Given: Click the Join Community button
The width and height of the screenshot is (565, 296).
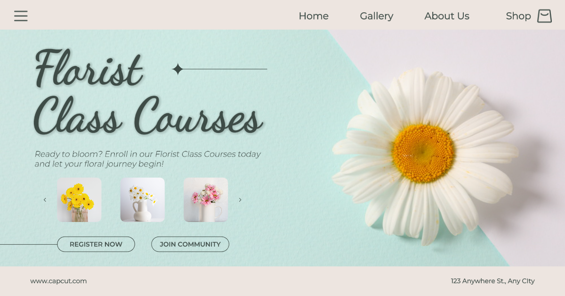Looking at the screenshot, I should [190, 244].
